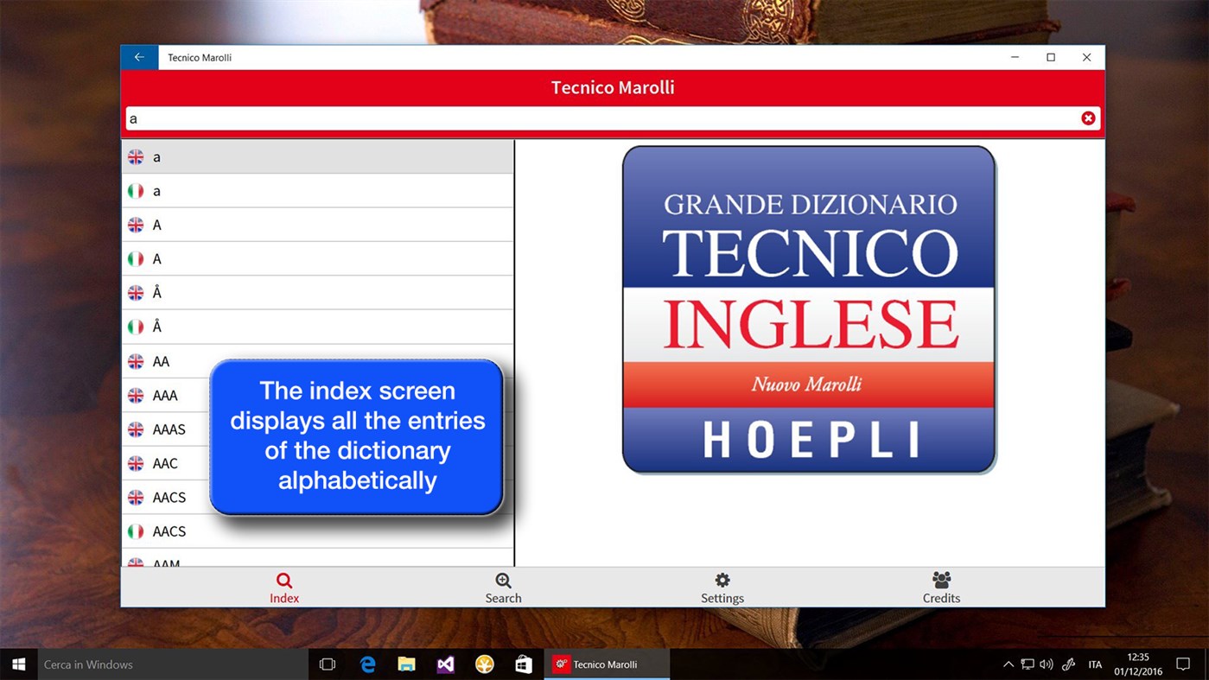Click the volume speaker in system tray
This screenshot has height=680, width=1209.
point(1047,664)
